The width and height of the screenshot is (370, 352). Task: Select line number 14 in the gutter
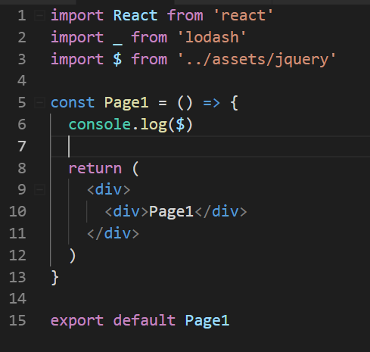coord(17,299)
